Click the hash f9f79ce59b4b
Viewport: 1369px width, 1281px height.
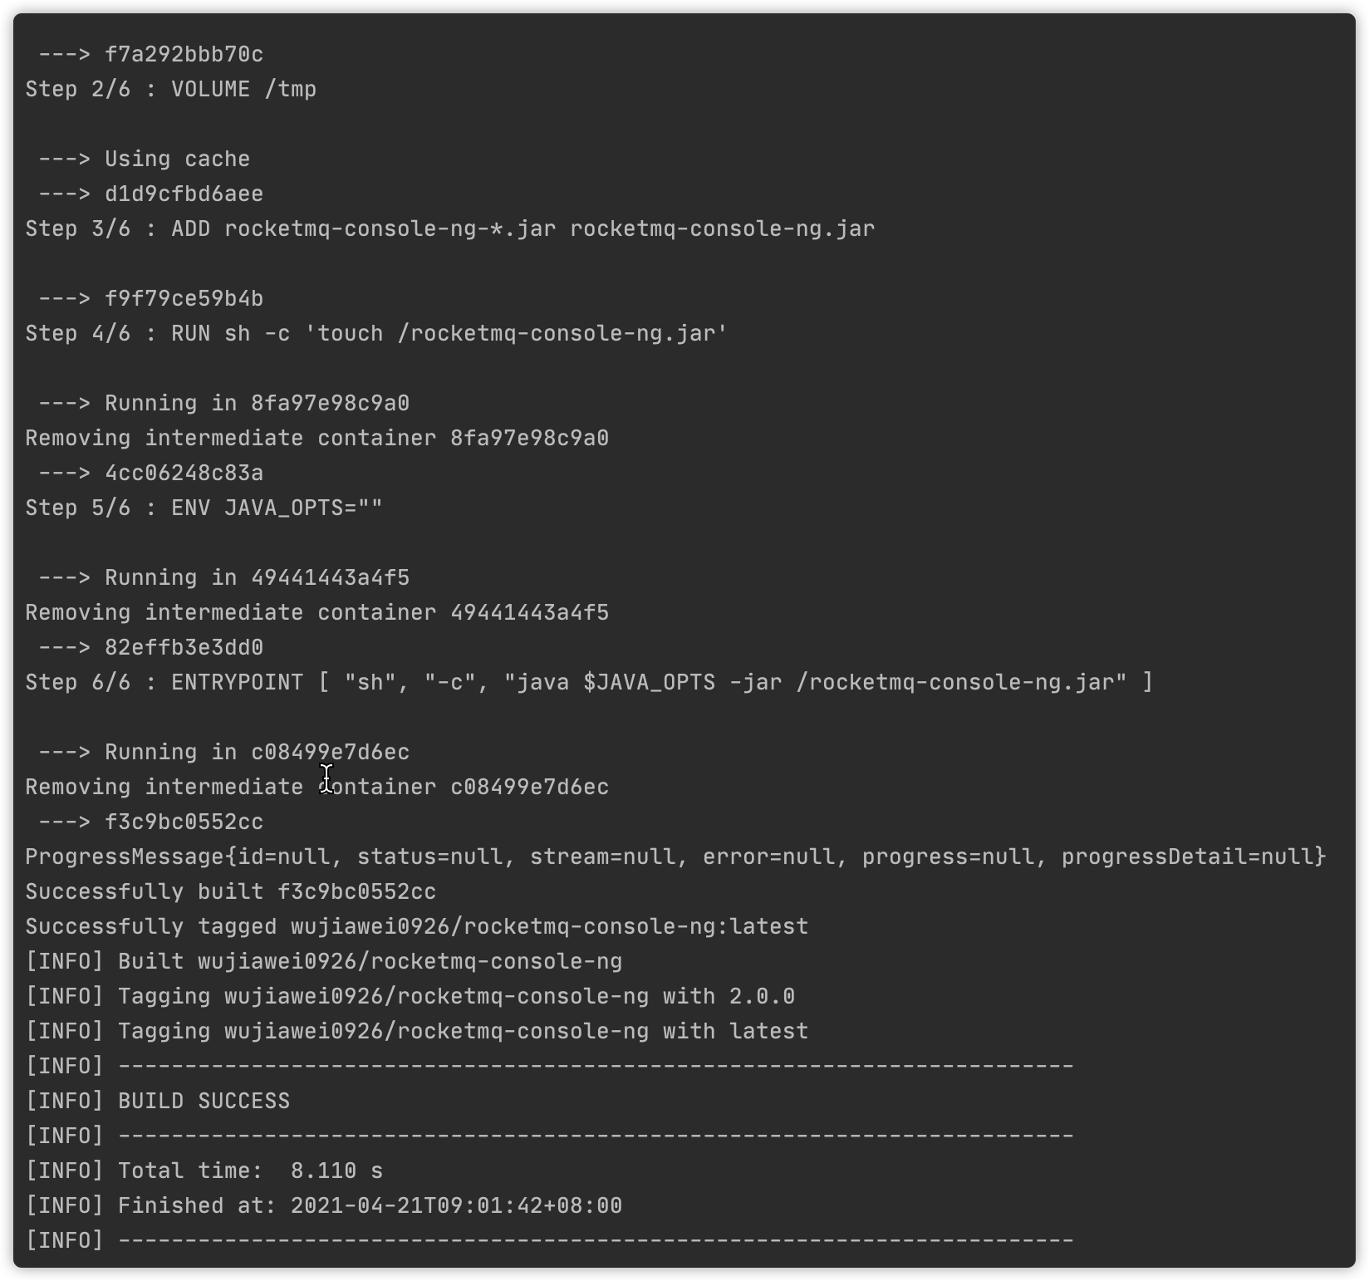pos(184,298)
